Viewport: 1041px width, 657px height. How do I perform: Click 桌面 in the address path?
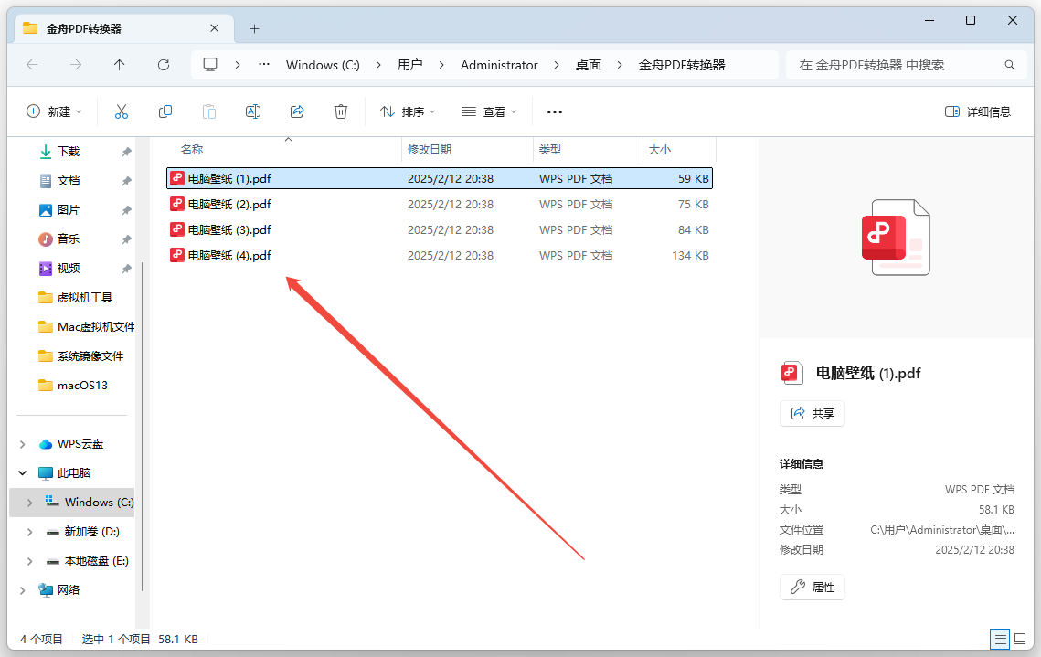point(589,64)
